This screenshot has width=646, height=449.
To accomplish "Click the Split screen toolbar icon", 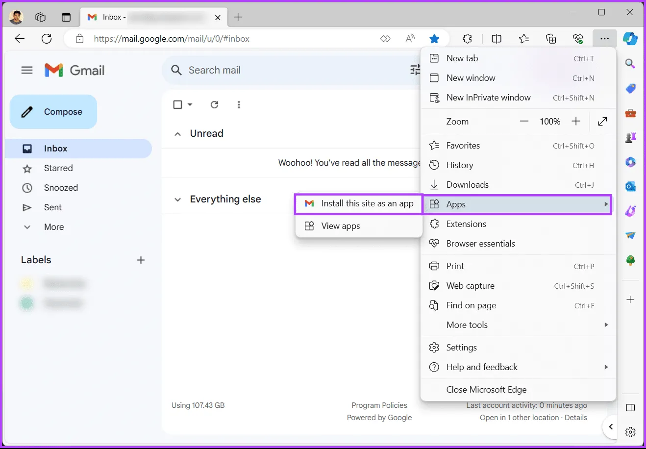I will [497, 39].
